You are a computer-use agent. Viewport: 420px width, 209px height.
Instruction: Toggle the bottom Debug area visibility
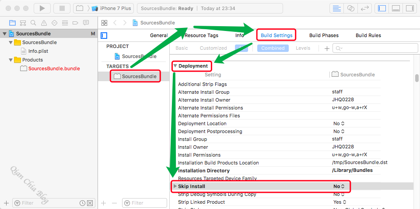[x=395, y=8]
